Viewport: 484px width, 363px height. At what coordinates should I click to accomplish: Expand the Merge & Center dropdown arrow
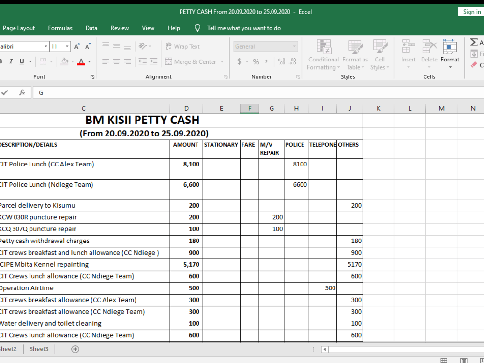(x=222, y=62)
